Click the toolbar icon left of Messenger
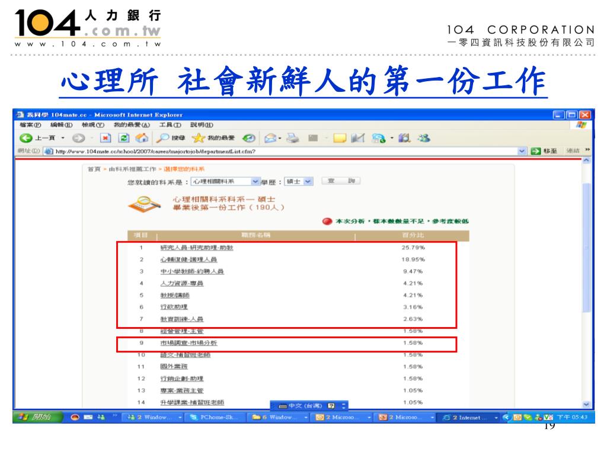Viewport: 607px width, 455px height. tap(404, 137)
